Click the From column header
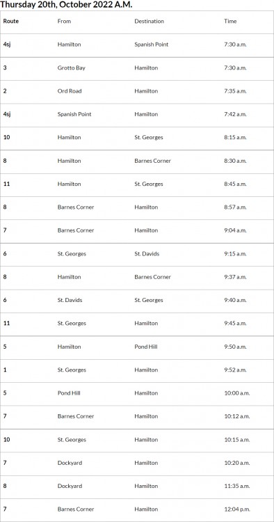The height and width of the screenshot is (522, 274). 64,21
